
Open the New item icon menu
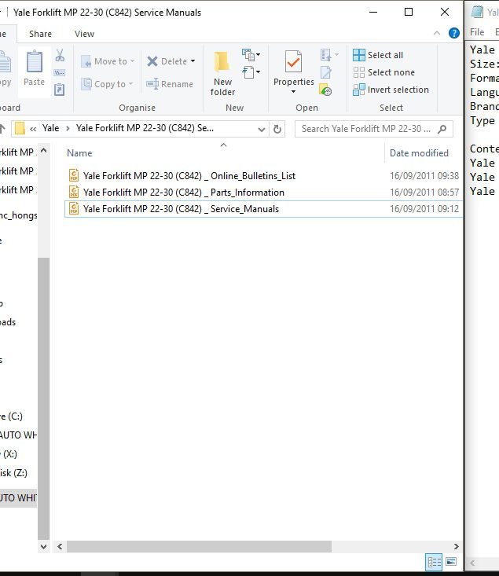pyautogui.click(x=251, y=55)
